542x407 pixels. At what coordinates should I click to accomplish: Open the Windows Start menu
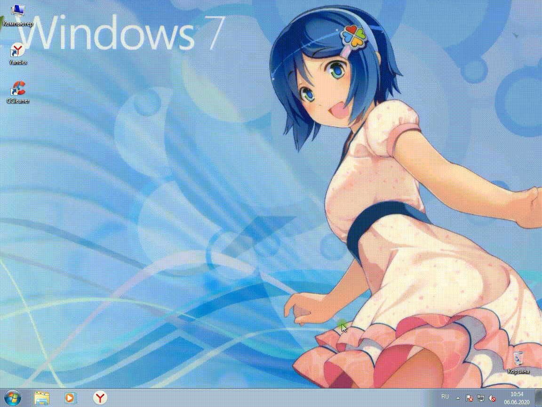(12, 398)
